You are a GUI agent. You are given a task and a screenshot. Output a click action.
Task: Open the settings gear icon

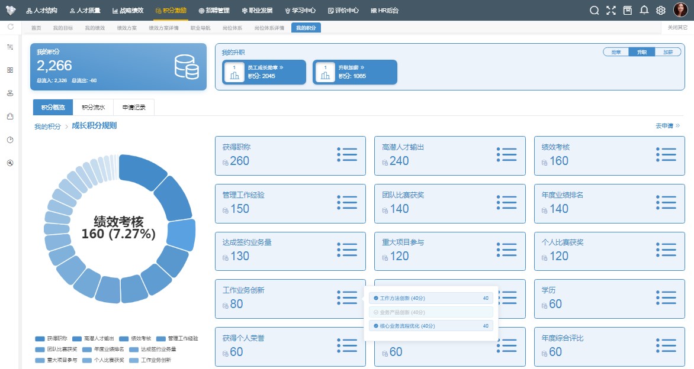coord(661,10)
